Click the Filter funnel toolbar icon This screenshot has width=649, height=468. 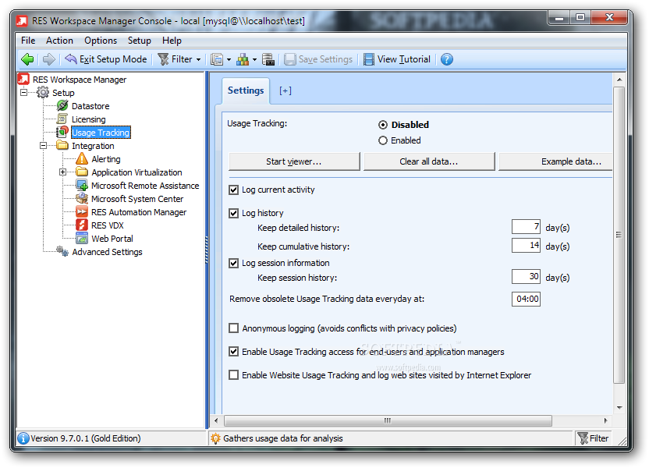(164, 59)
